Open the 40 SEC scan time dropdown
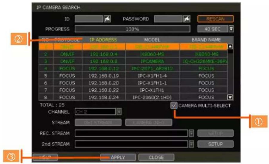 pos(231,29)
